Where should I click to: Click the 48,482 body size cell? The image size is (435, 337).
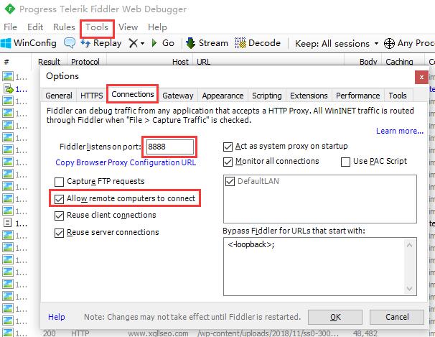click(365, 333)
